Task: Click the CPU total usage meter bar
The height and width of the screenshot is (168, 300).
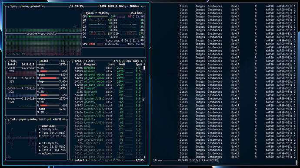Action: [x=98, y=16]
